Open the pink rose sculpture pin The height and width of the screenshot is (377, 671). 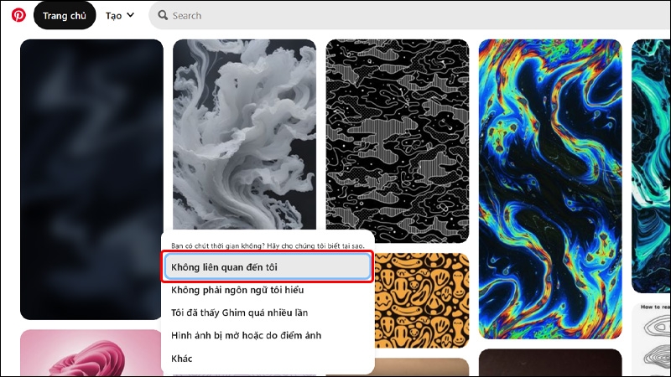91,353
